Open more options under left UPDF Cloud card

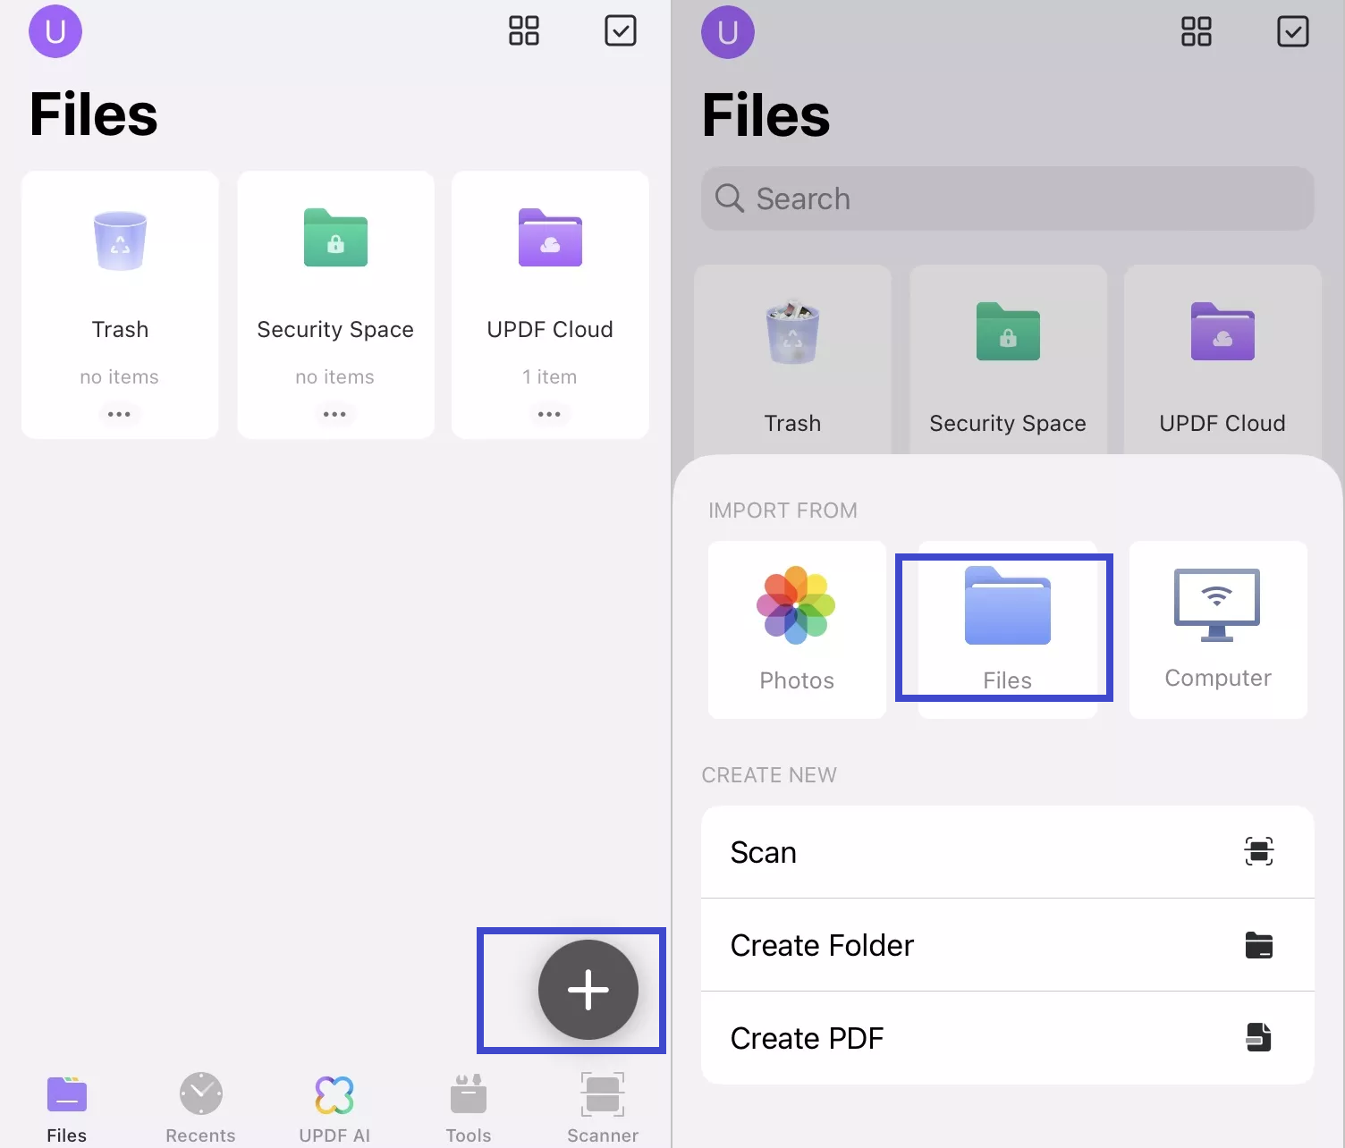549,414
